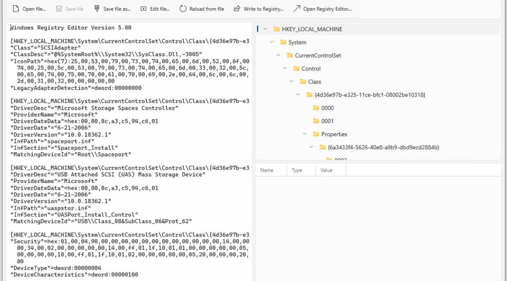This screenshot has width=507, height=281.
Task: Click the Properties folder icon
Action: tap(316, 134)
